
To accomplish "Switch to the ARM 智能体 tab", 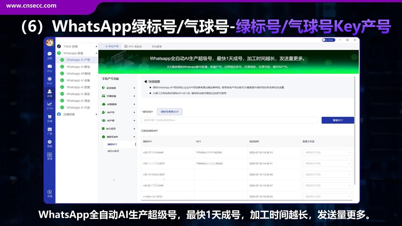I will point(133,46).
